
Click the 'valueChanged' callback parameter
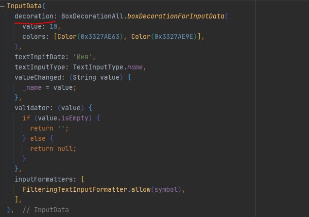[38, 77]
